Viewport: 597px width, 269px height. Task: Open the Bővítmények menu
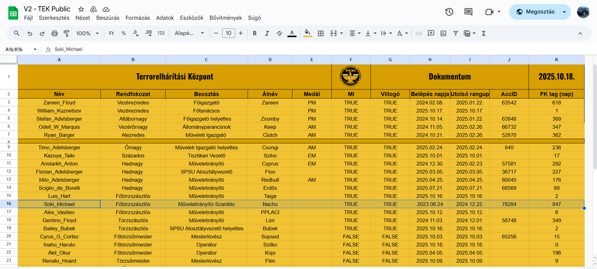(226, 18)
